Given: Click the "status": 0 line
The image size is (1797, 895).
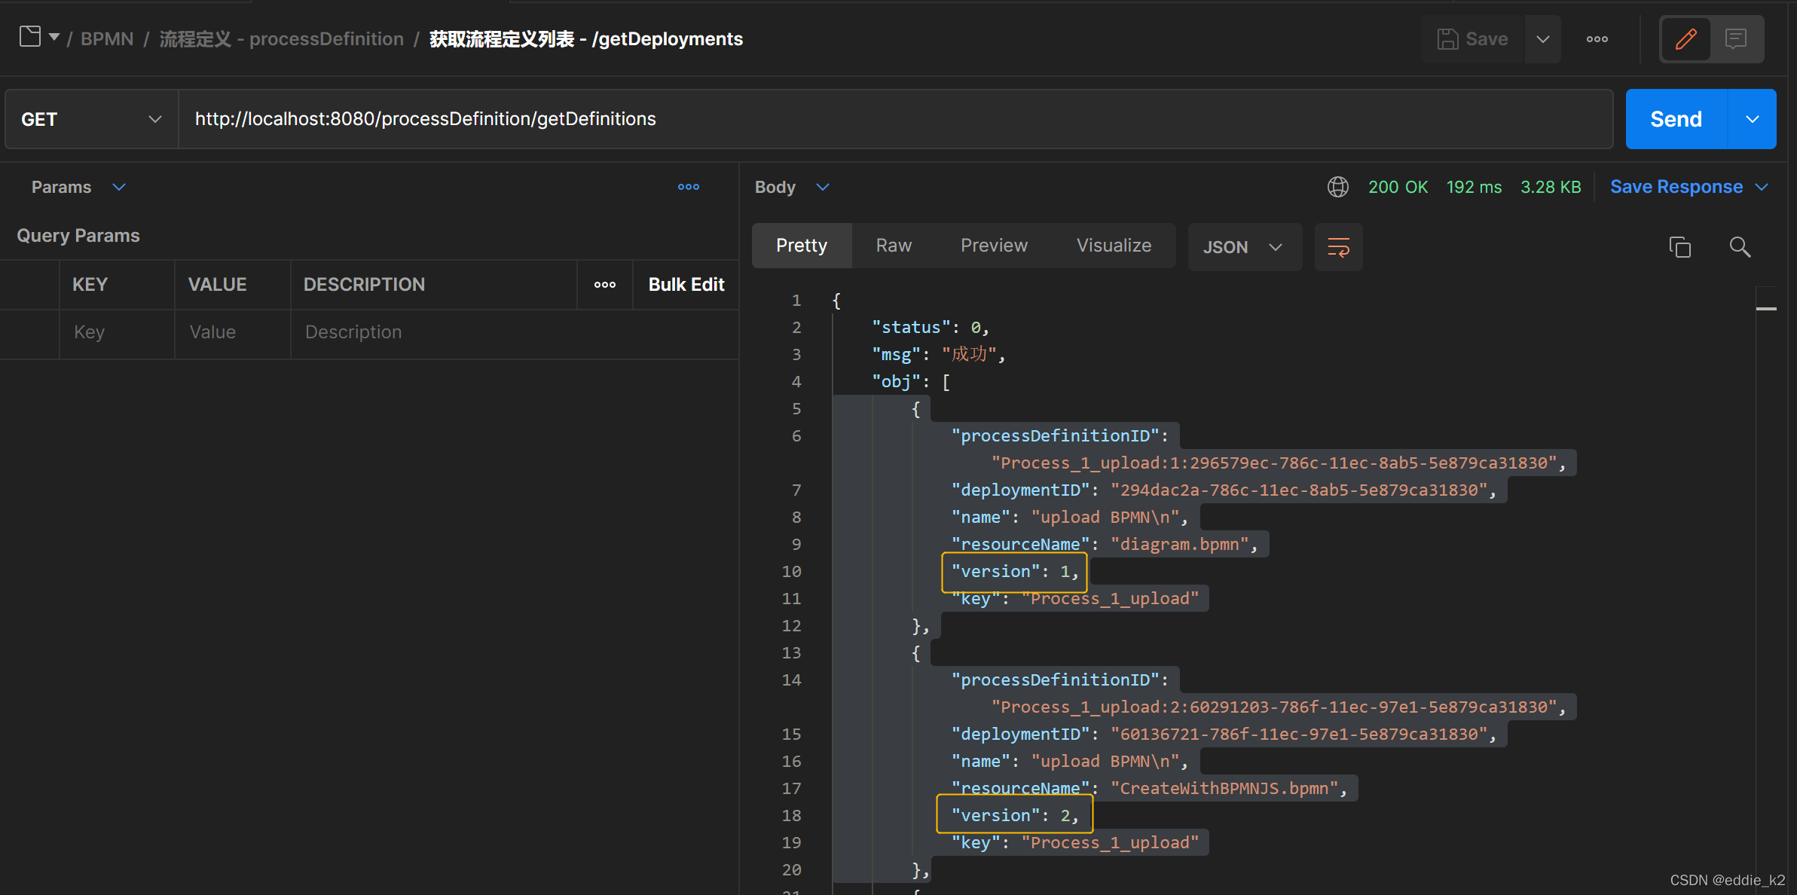Looking at the screenshot, I should 930,328.
